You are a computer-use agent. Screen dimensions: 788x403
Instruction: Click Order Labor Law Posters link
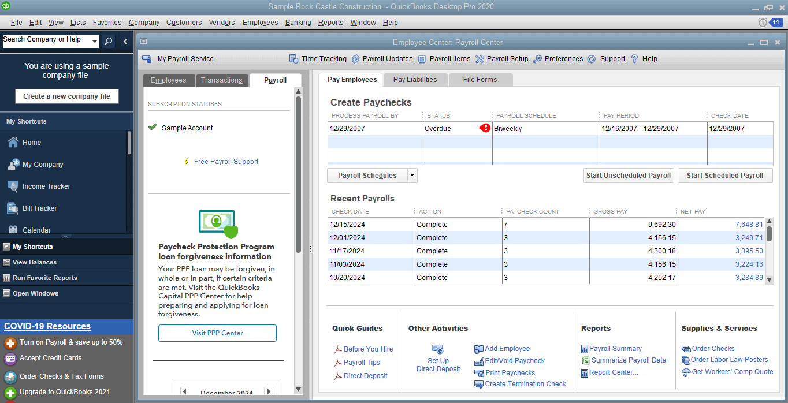coord(729,360)
